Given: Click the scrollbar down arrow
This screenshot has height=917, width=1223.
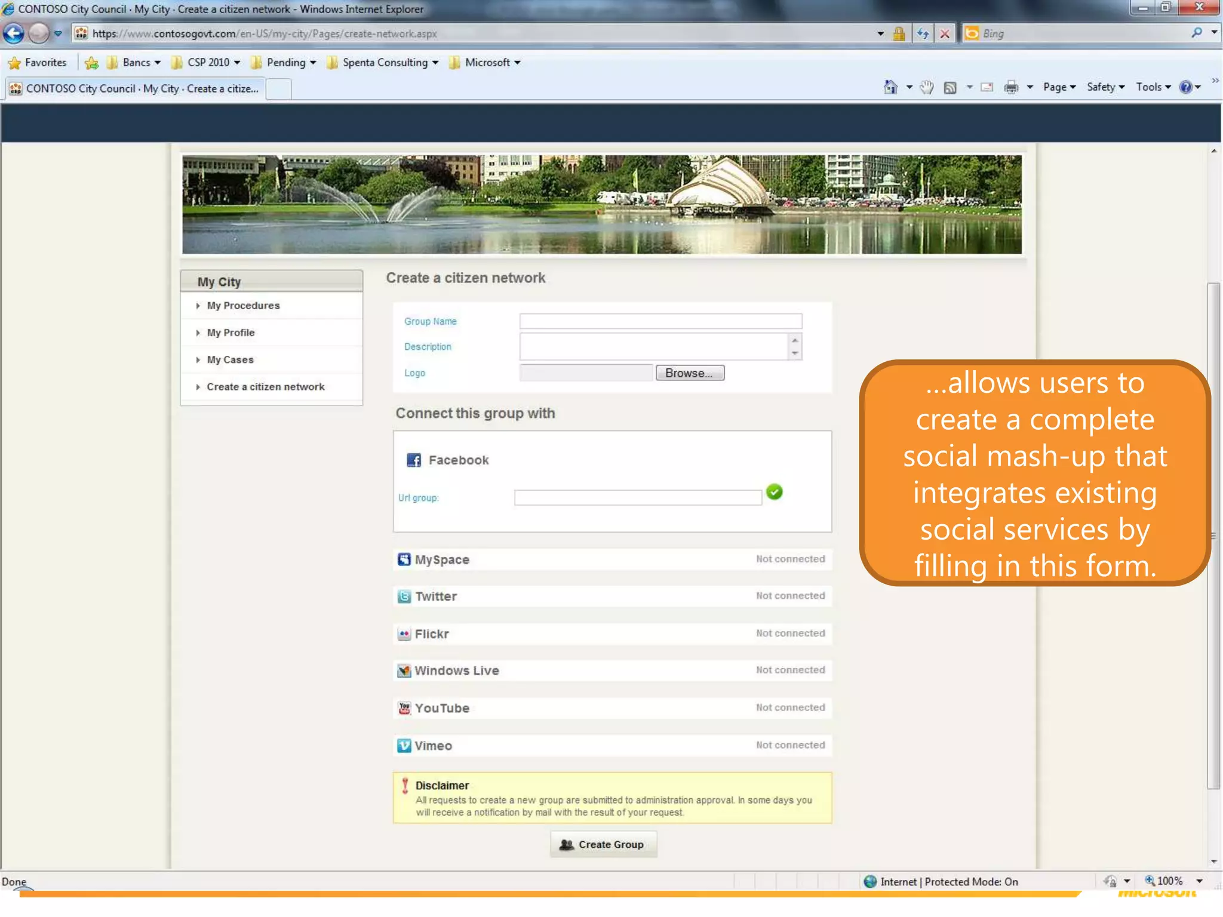Looking at the screenshot, I should tap(1213, 861).
